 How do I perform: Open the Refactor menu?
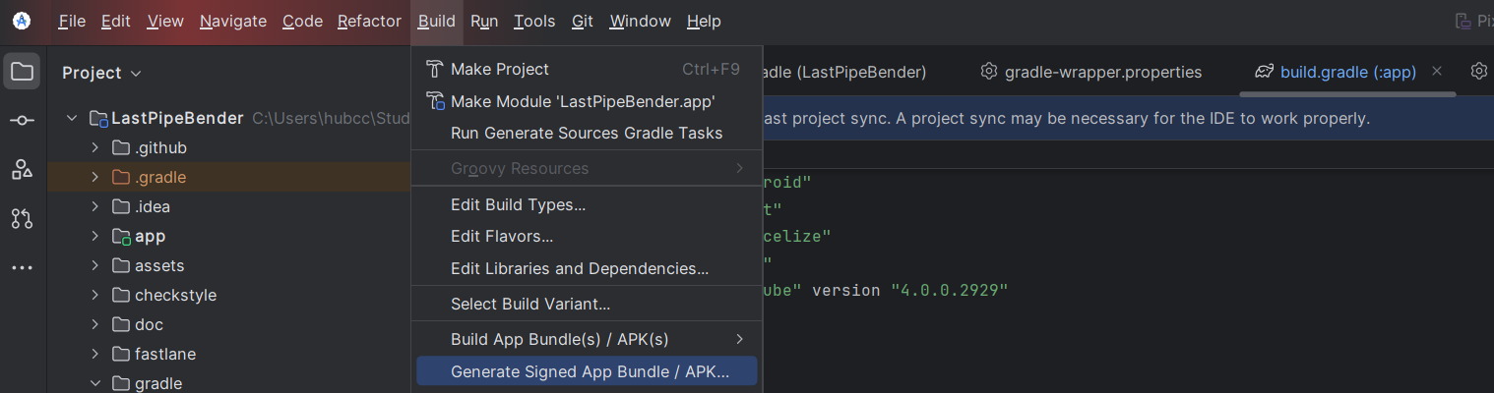(369, 21)
